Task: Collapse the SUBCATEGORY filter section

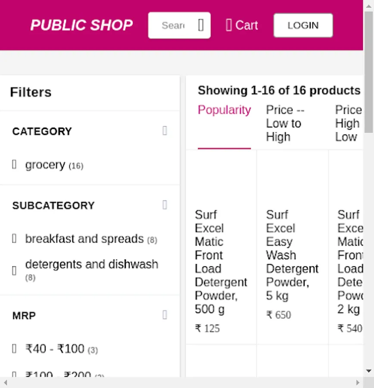Action: (x=165, y=205)
